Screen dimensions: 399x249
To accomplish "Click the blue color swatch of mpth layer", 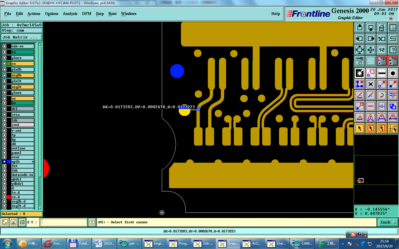I will 9,162.
